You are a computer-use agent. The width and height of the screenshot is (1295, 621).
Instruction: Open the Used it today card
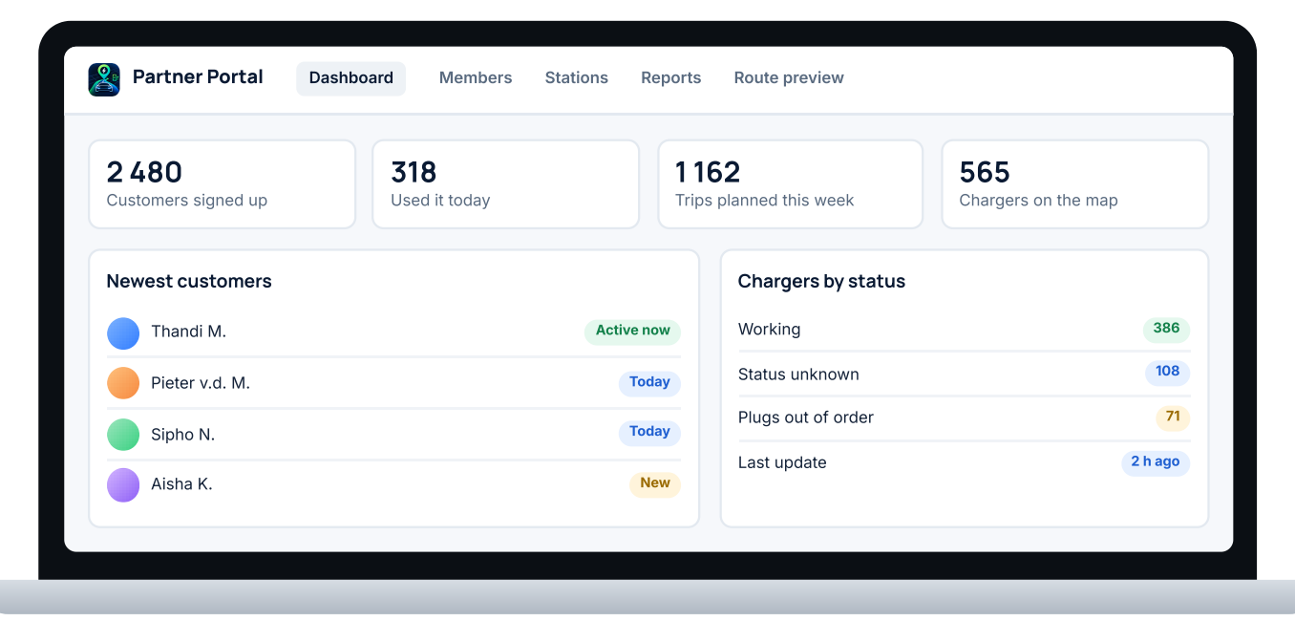(x=505, y=184)
